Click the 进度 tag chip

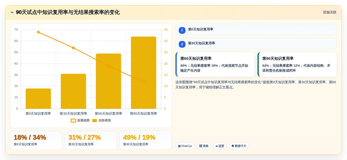220,146
